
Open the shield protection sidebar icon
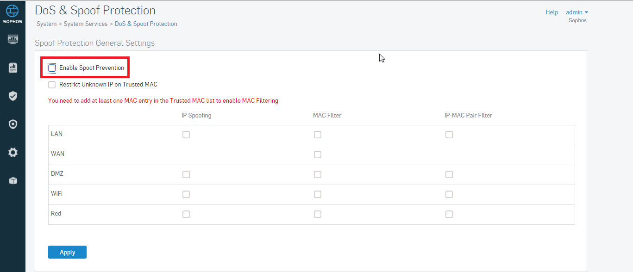(x=13, y=96)
